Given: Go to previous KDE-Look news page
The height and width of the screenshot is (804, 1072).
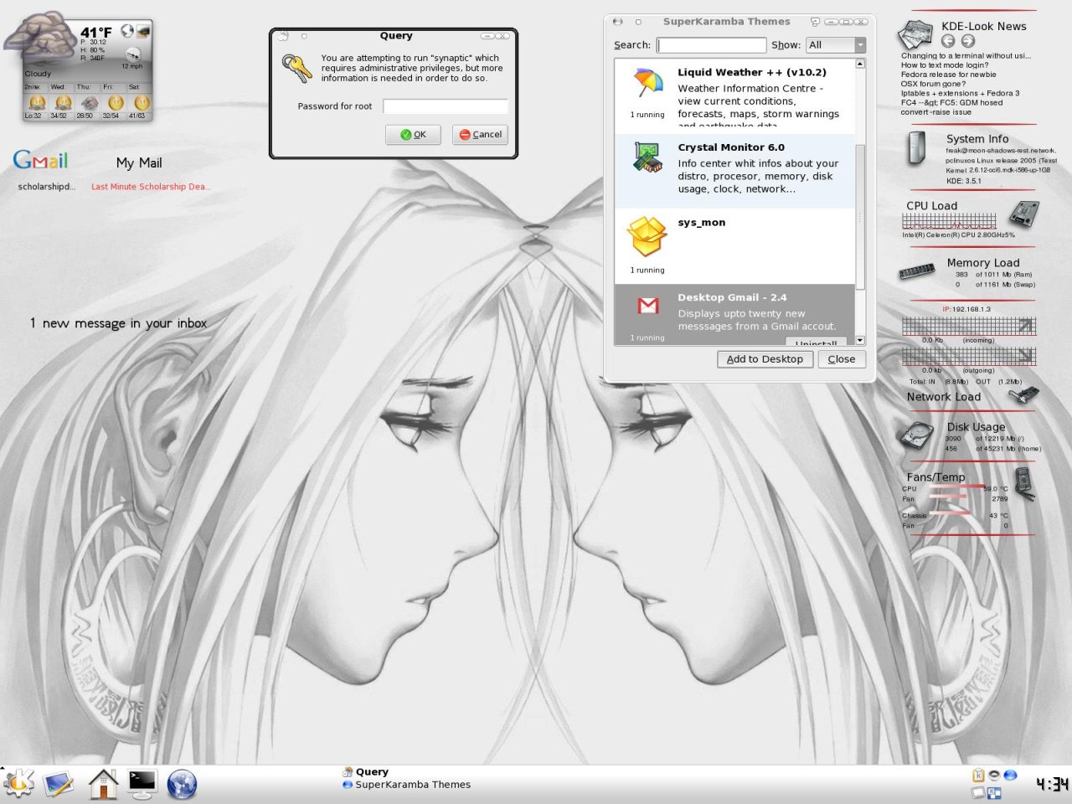Looking at the screenshot, I should tap(948, 41).
